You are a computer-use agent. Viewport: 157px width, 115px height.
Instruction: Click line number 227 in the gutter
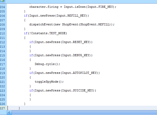[x=2, y=108]
